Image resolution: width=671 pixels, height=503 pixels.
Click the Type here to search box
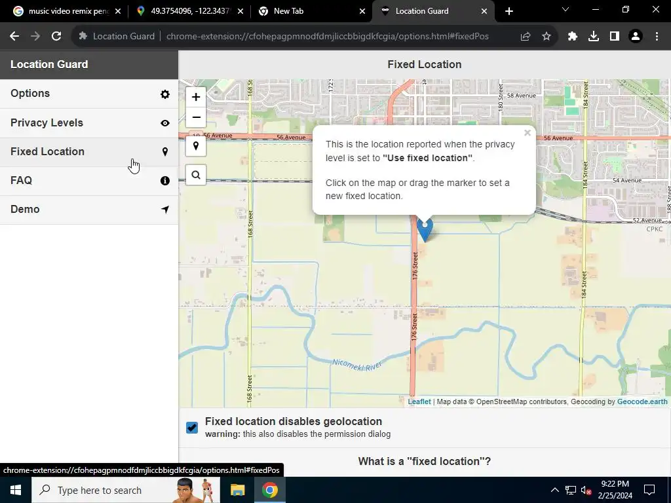coord(126,490)
